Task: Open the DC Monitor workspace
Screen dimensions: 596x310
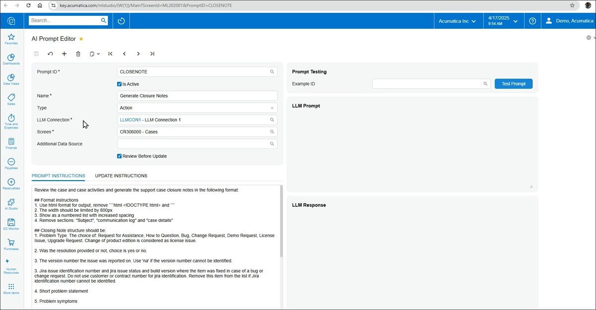Action: coord(11,225)
